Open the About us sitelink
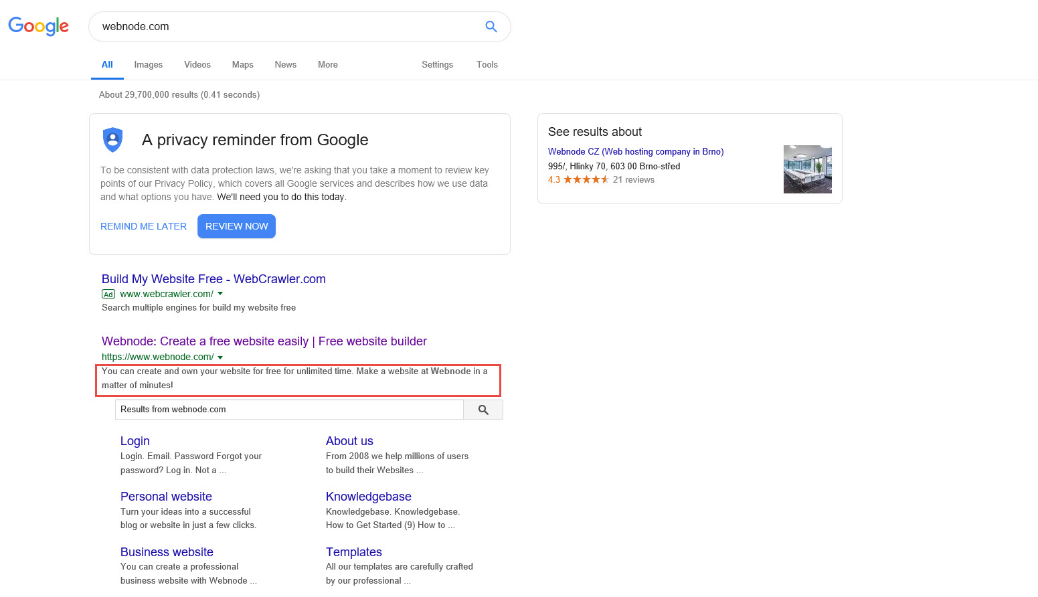This screenshot has width=1038, height=597. 349,441
